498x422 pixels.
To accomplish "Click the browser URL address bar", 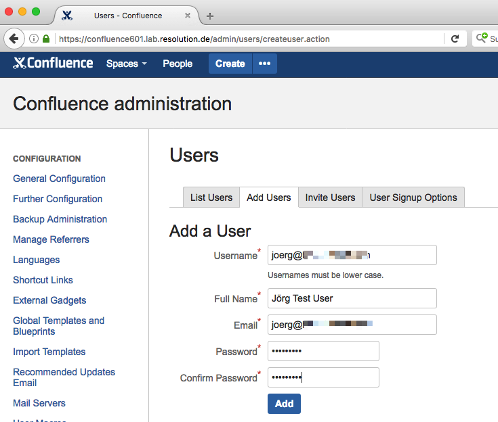I will (x=248, y=39).
